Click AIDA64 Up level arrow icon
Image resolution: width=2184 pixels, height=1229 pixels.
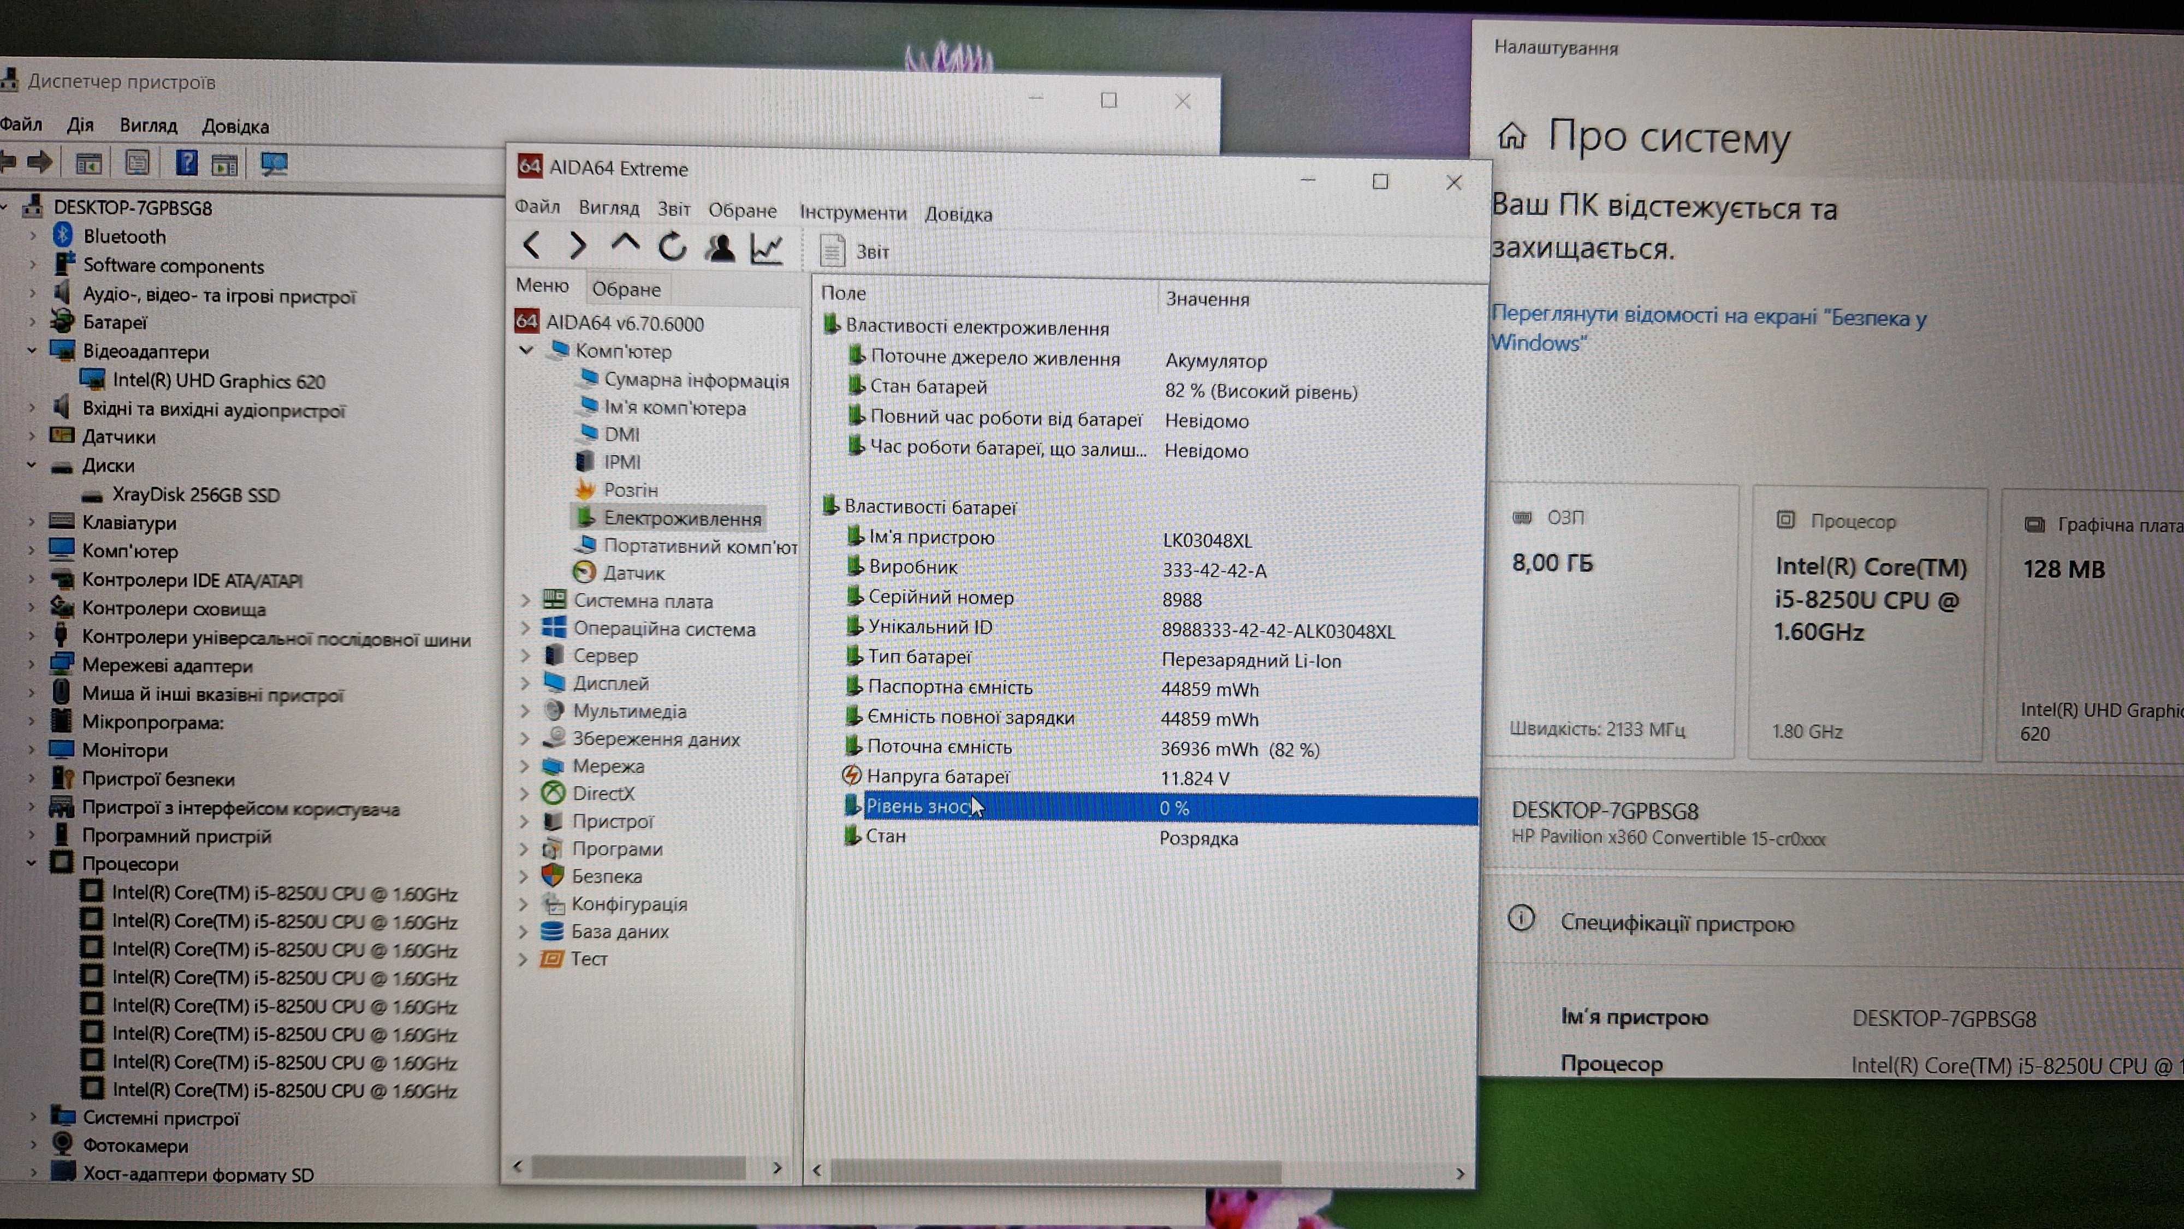point(625,244)
